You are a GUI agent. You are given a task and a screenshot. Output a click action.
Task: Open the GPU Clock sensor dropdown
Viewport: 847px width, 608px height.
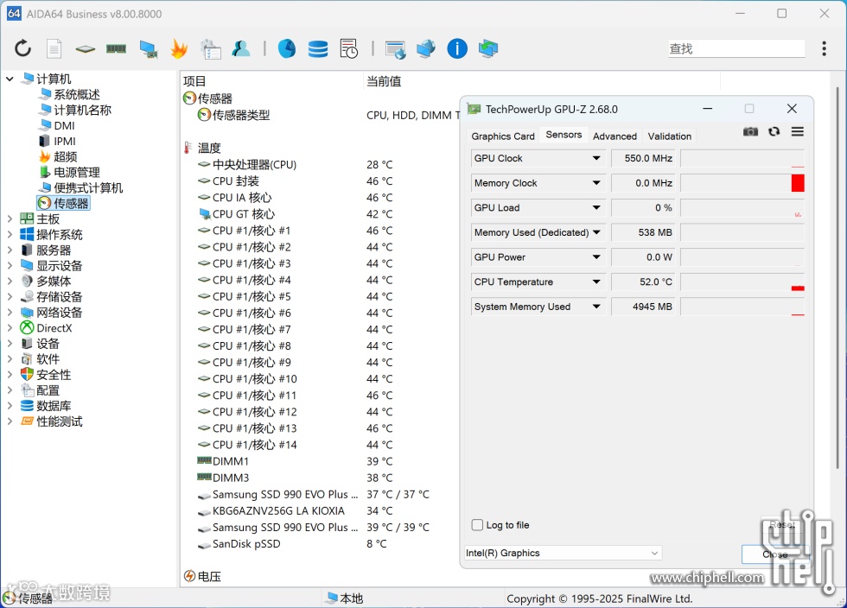click(596, 158)
